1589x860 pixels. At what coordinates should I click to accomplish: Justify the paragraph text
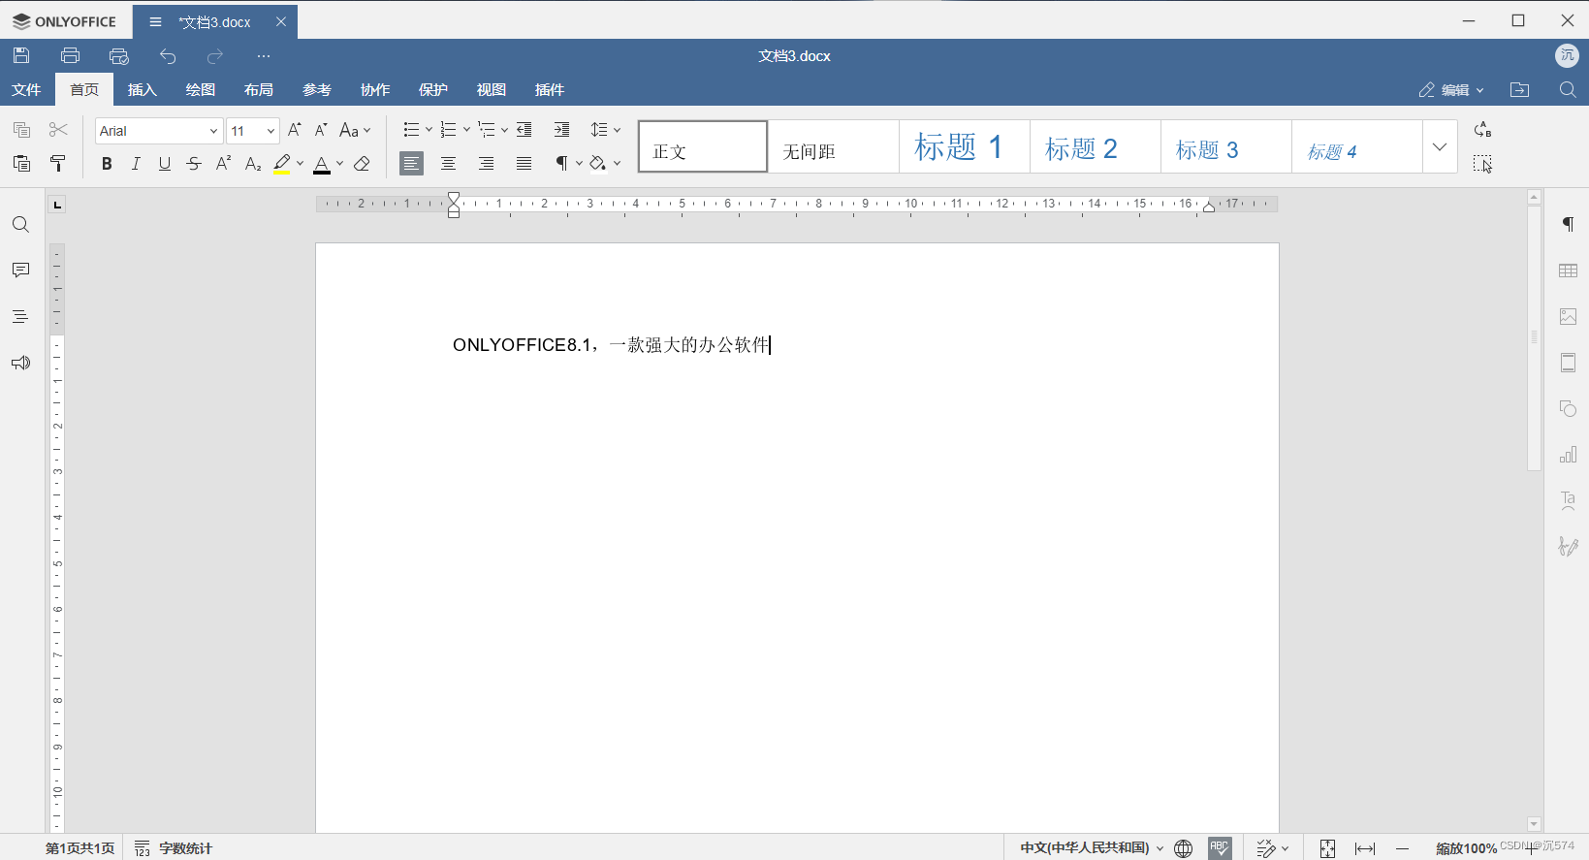tap(524, 164)
